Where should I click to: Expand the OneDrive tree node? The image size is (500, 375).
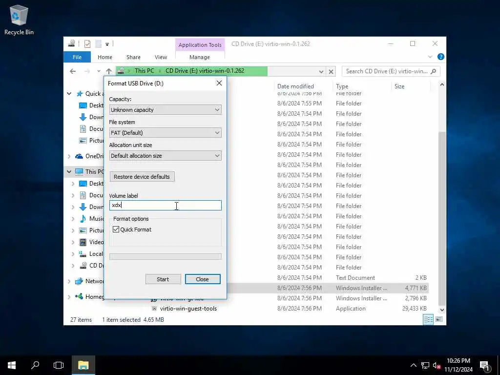pyautogui.click(x=69, y=156)
